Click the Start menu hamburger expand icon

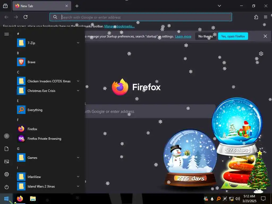(7, 34)
